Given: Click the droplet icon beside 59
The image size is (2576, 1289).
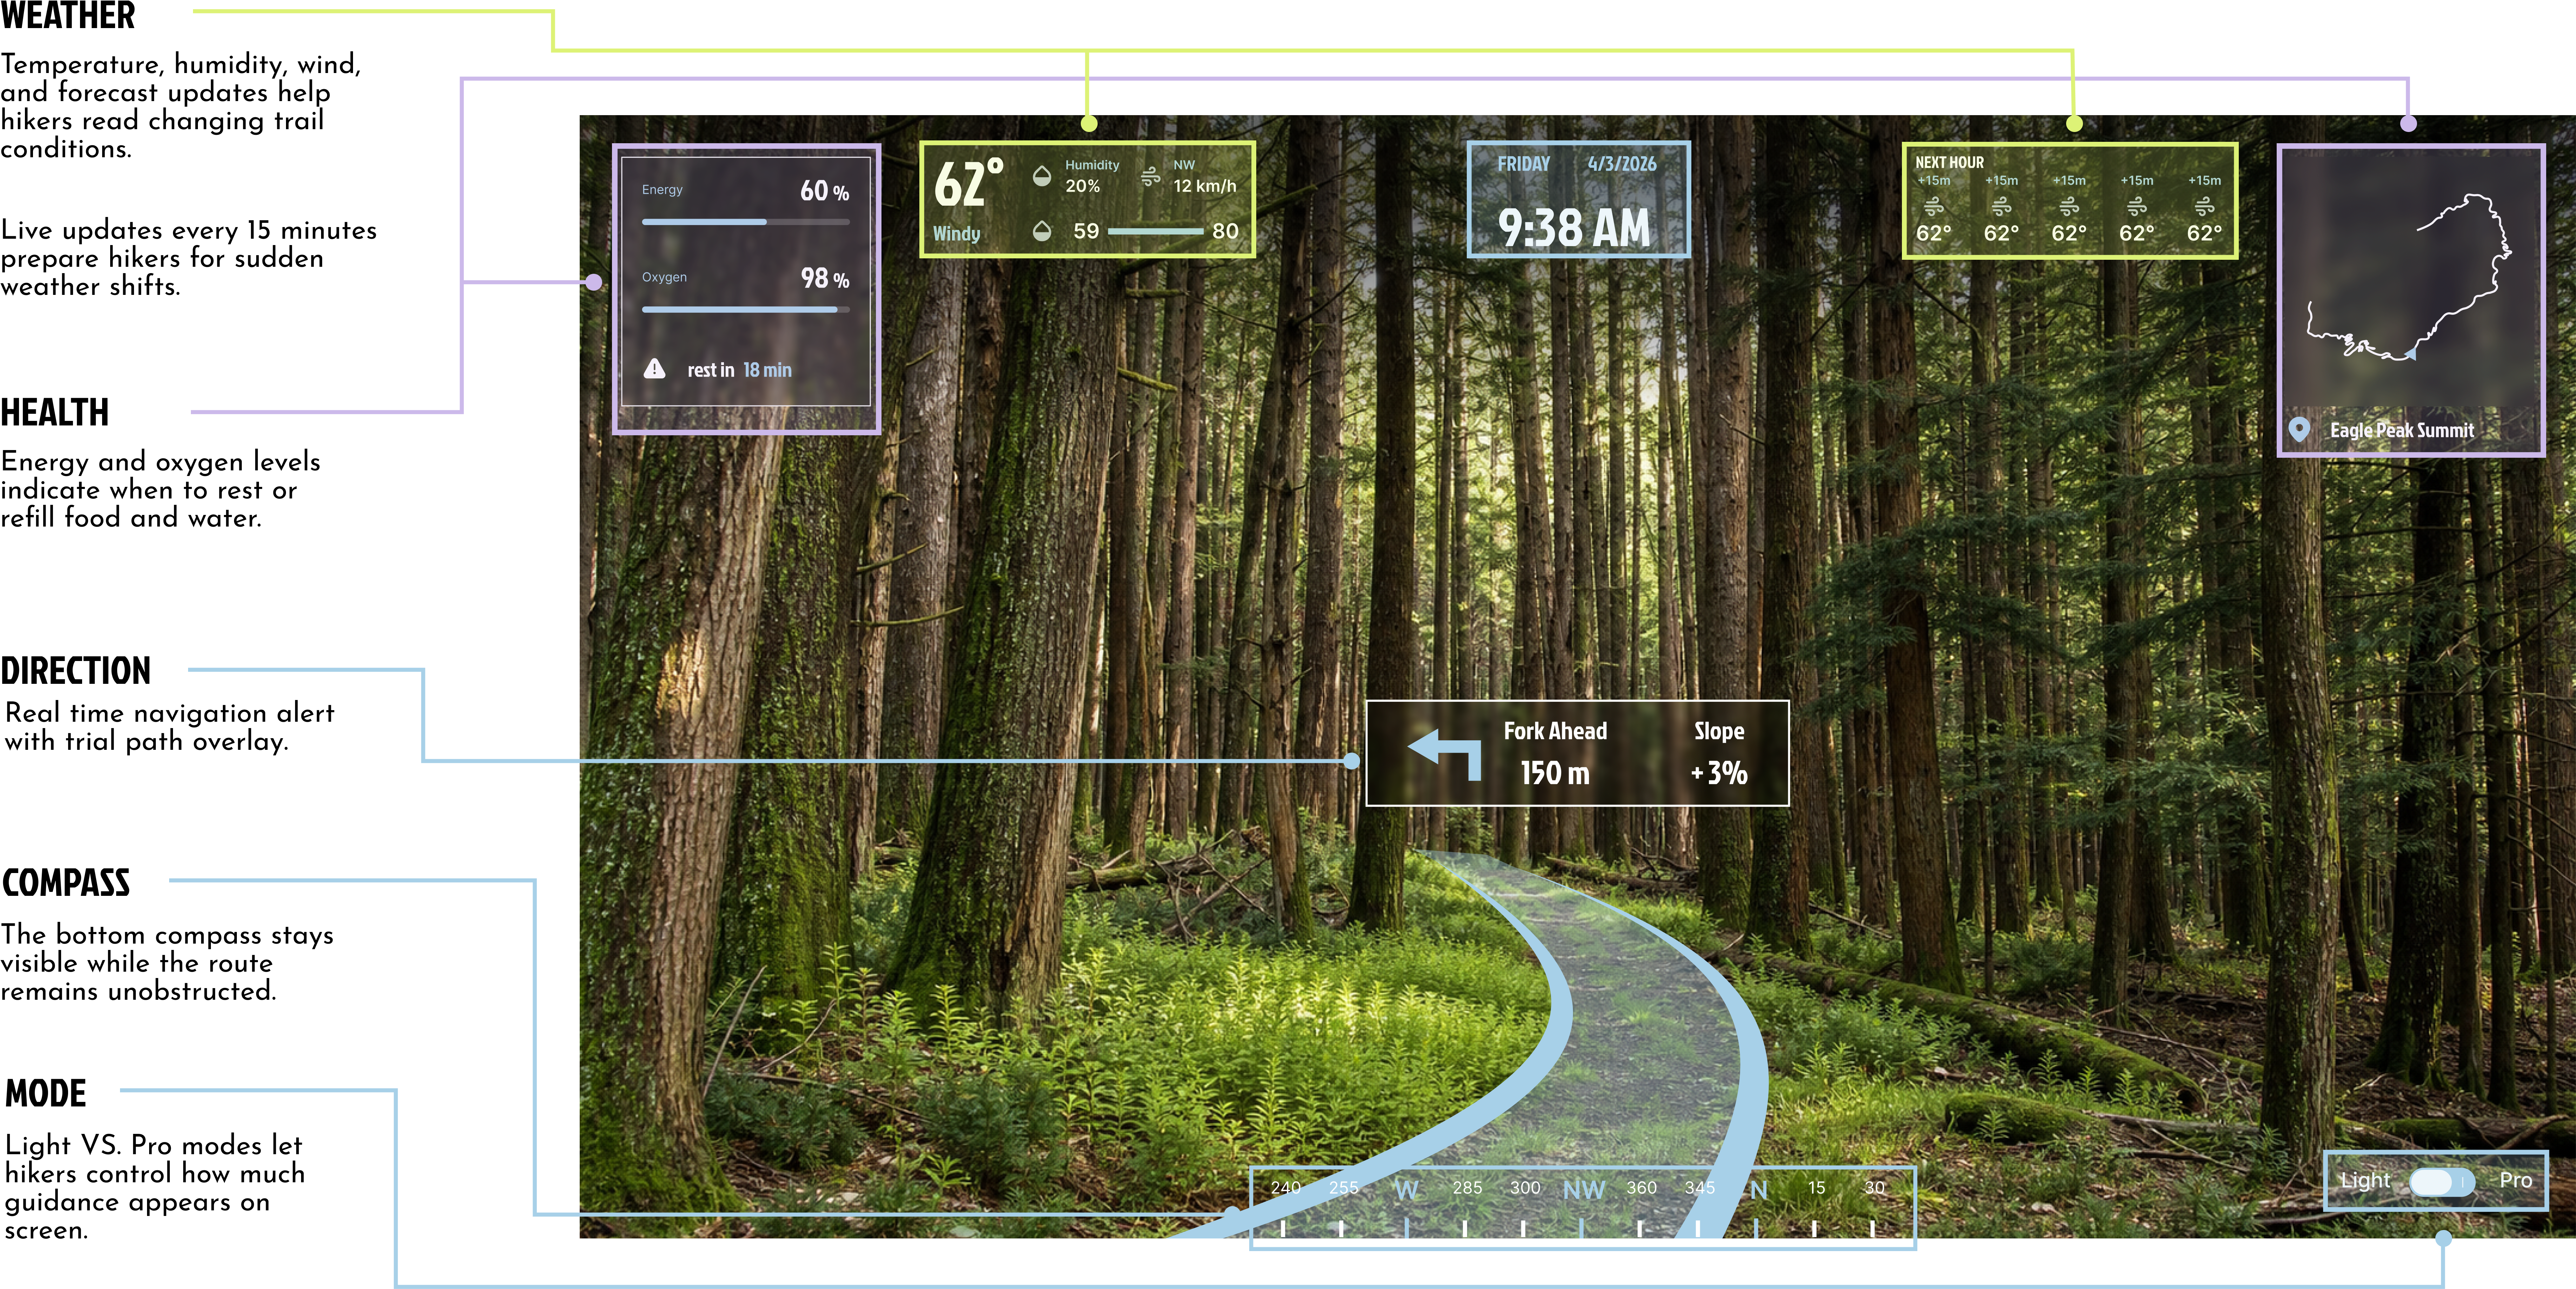Looking at the screenshot, I should [1041, 231].
